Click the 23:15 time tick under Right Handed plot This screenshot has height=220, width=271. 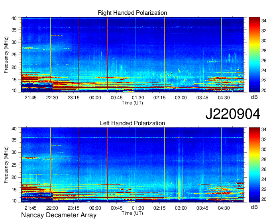73,98
